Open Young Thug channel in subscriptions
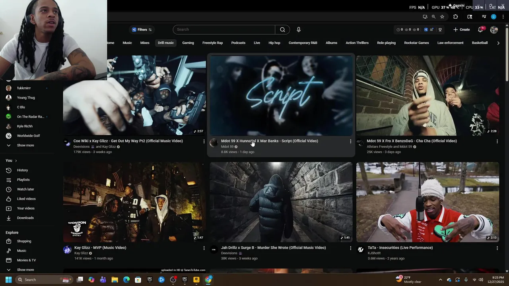 tap(26, 98)
